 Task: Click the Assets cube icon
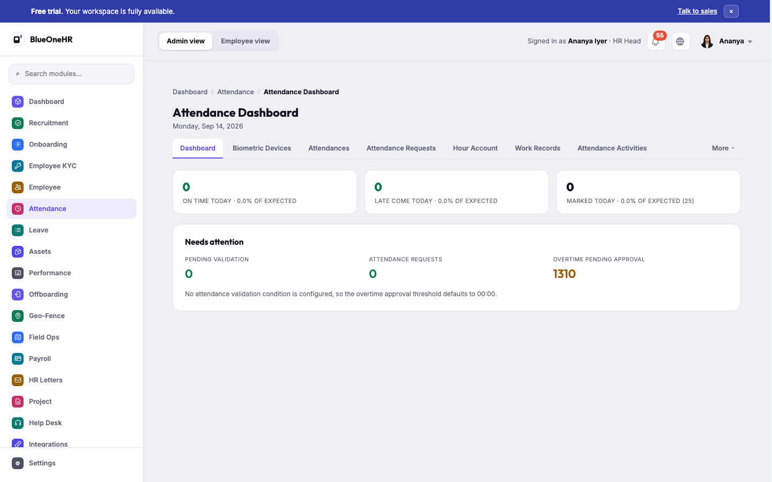coord(18,251)
